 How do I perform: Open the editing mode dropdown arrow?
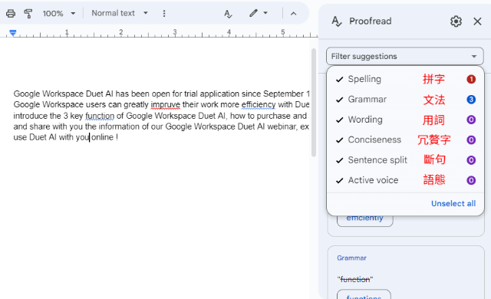[265, 13]
